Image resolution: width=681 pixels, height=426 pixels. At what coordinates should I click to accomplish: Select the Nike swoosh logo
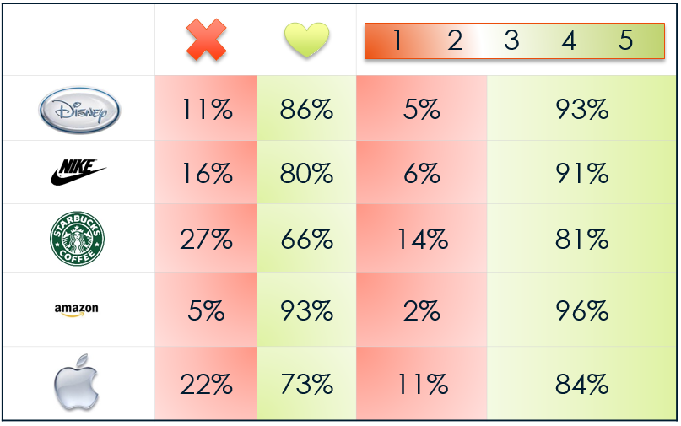click(x=78, y=172)
